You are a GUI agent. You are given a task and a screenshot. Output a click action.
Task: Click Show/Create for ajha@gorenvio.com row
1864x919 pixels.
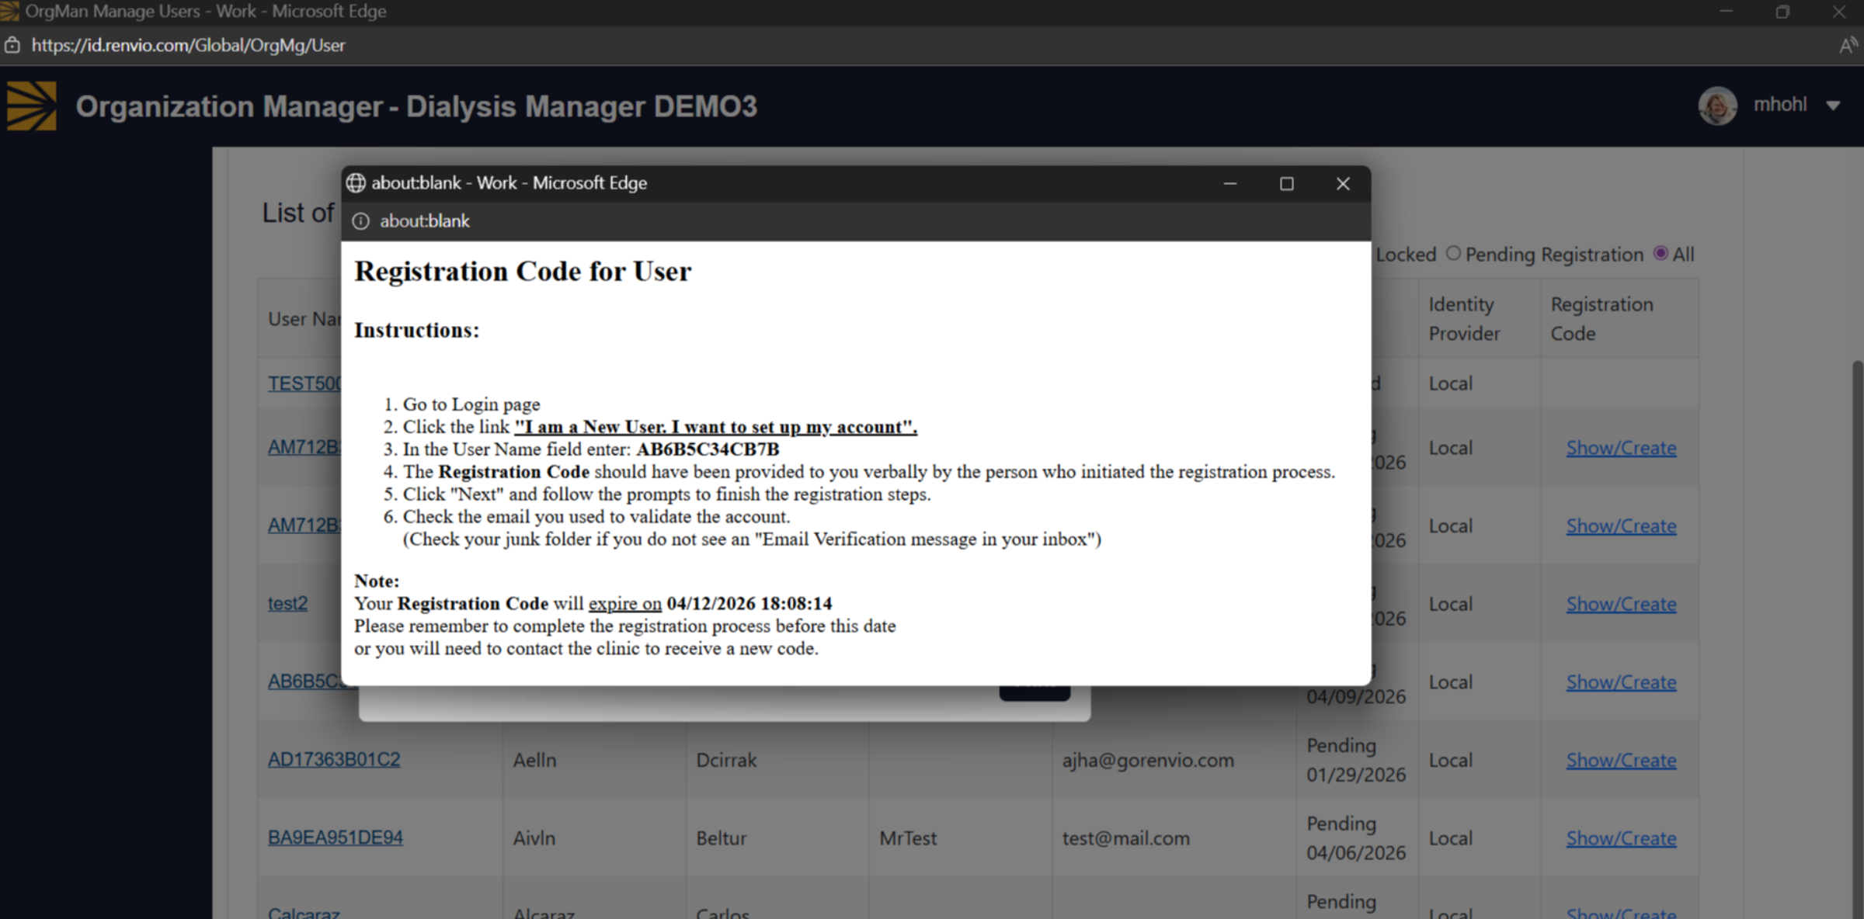(1621, 760)
